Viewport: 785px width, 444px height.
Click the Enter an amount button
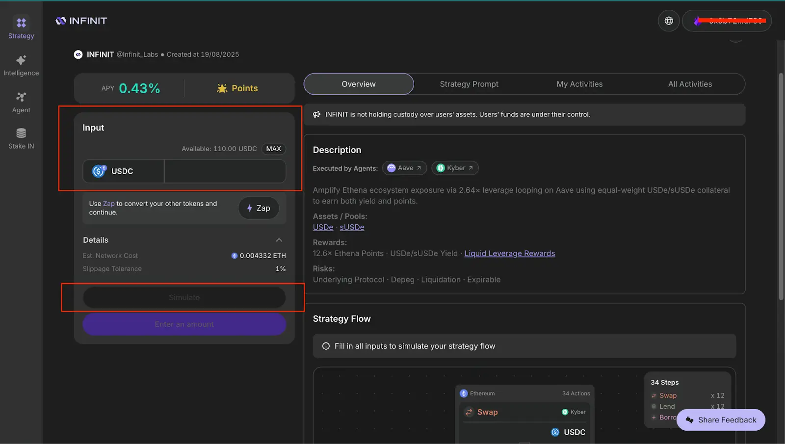(184, 324)
